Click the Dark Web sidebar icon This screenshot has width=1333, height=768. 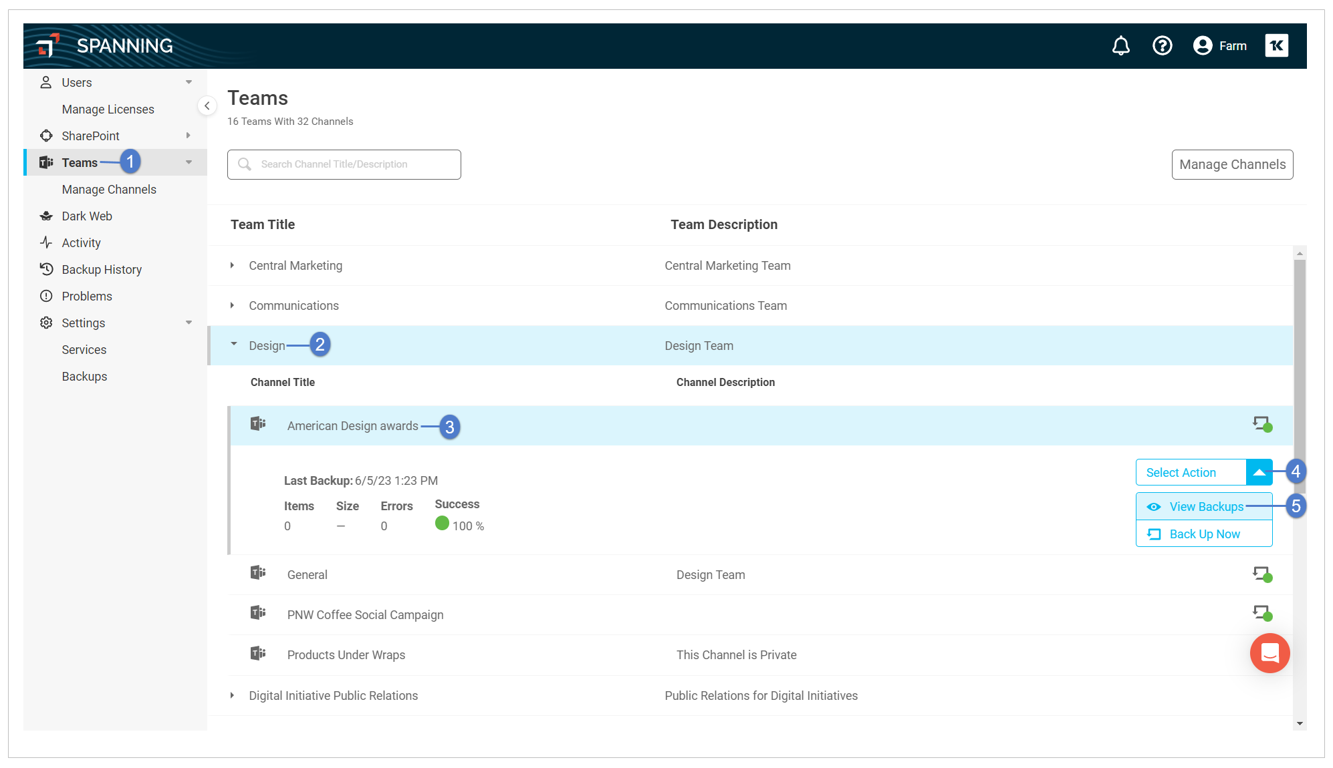pos(46,216)
